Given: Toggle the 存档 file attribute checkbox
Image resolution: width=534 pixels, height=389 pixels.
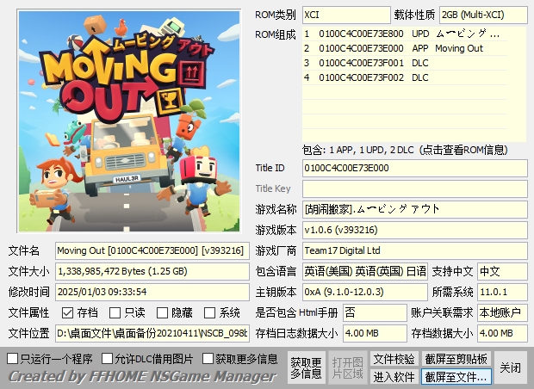Looking at the screenshot, I should (67, 312).
